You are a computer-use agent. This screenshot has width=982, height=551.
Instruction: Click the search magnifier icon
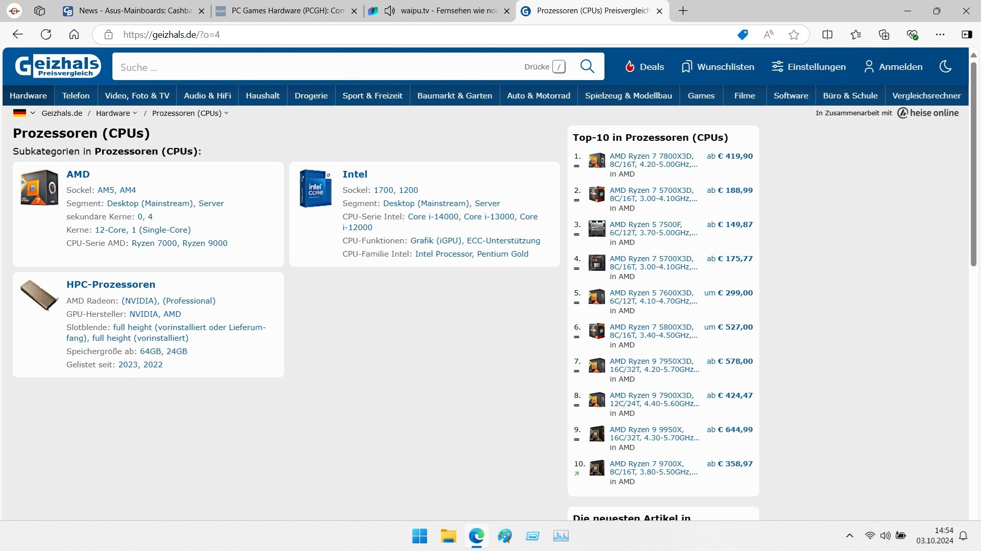tap(588, 67)
